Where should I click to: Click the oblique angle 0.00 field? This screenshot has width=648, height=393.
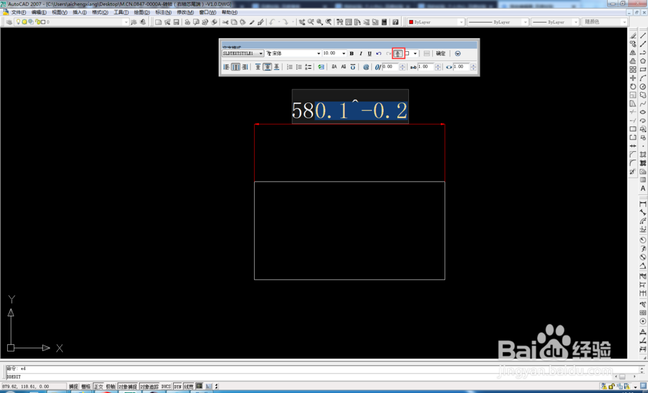390,67
